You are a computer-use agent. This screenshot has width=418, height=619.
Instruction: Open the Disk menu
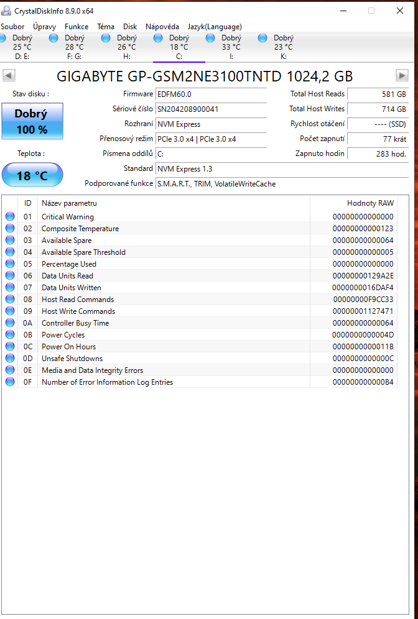pyautogui.click(x=130, y=27)
